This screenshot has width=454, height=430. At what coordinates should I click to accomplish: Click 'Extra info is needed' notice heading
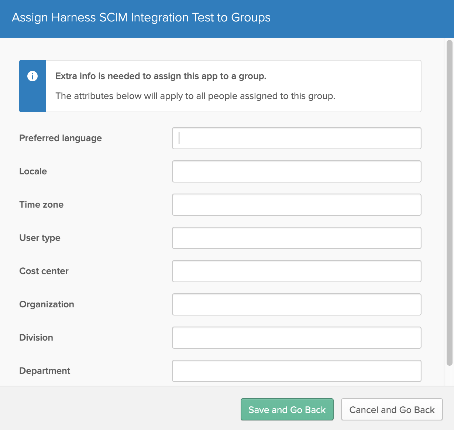[161, 76]
